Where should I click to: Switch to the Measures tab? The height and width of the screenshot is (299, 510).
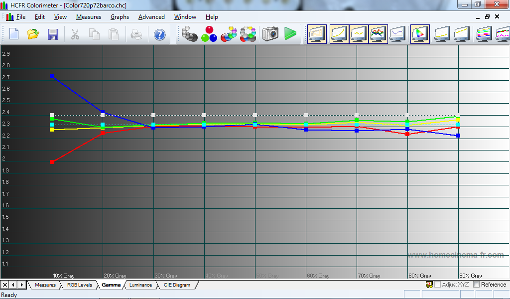(x=45, y=285)
